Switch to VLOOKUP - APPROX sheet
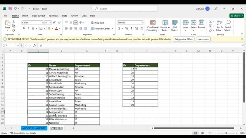The height and width of the screenshot is (138, 246). pos(34,128)
